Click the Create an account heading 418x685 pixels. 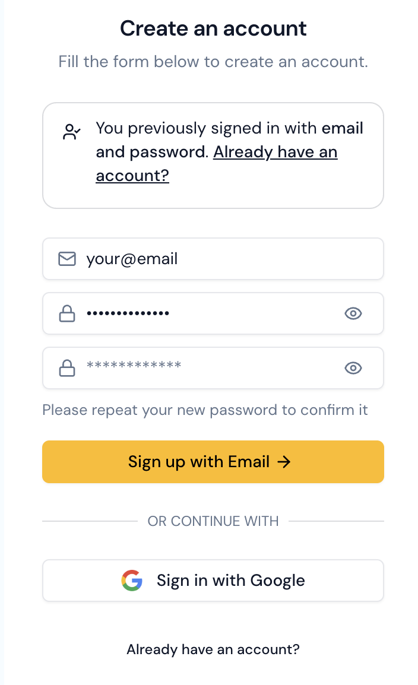213,28
